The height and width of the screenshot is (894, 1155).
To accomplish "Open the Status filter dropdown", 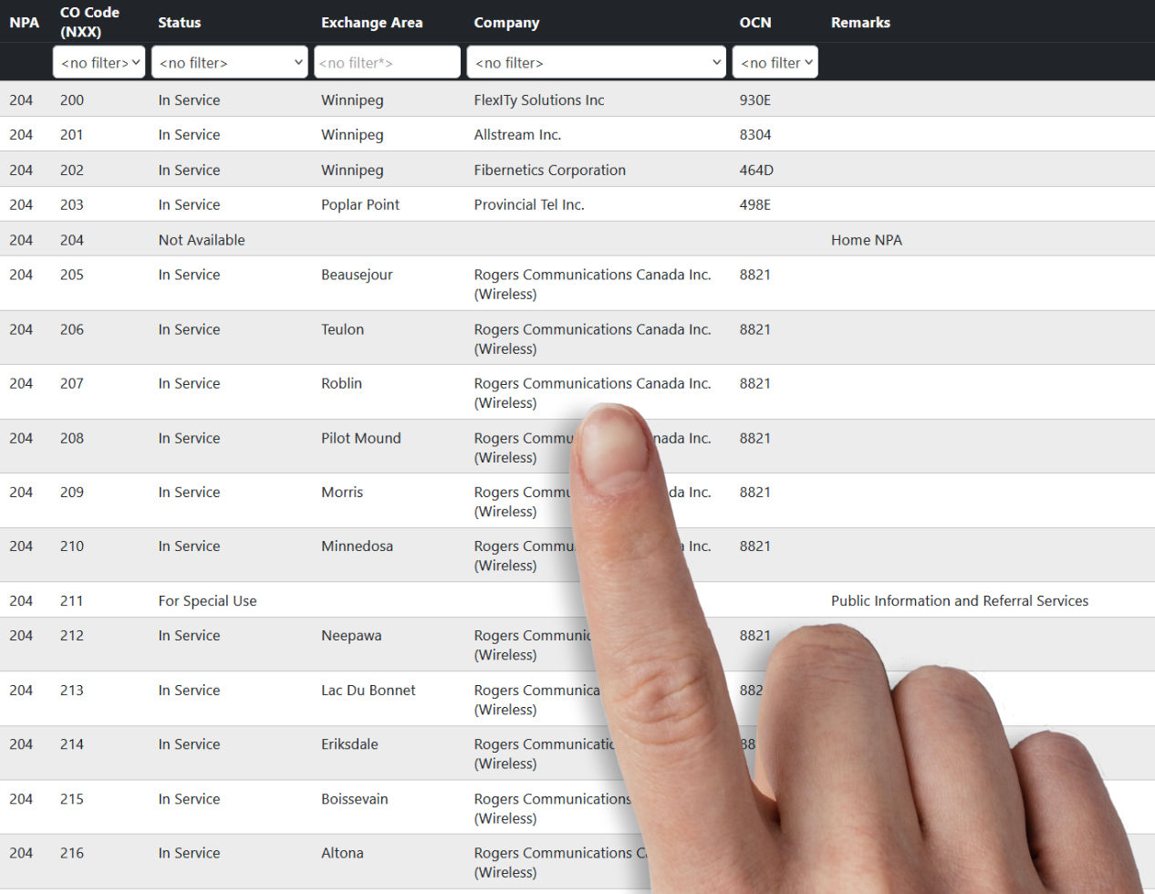I will 229,62.
